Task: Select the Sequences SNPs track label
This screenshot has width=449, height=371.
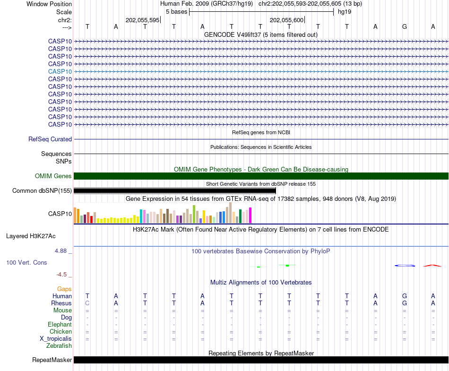Action: point(56,158)
